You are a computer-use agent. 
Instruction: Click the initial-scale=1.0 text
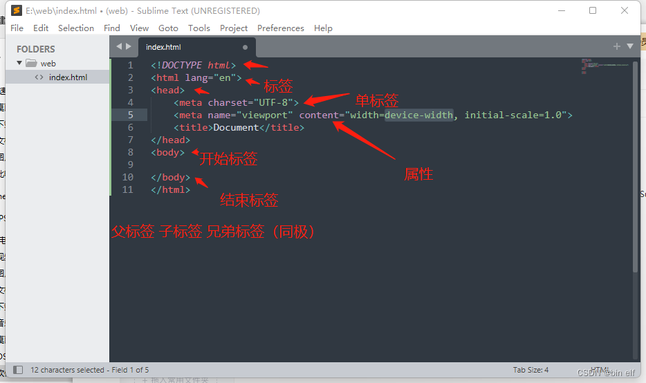(513, 115)
